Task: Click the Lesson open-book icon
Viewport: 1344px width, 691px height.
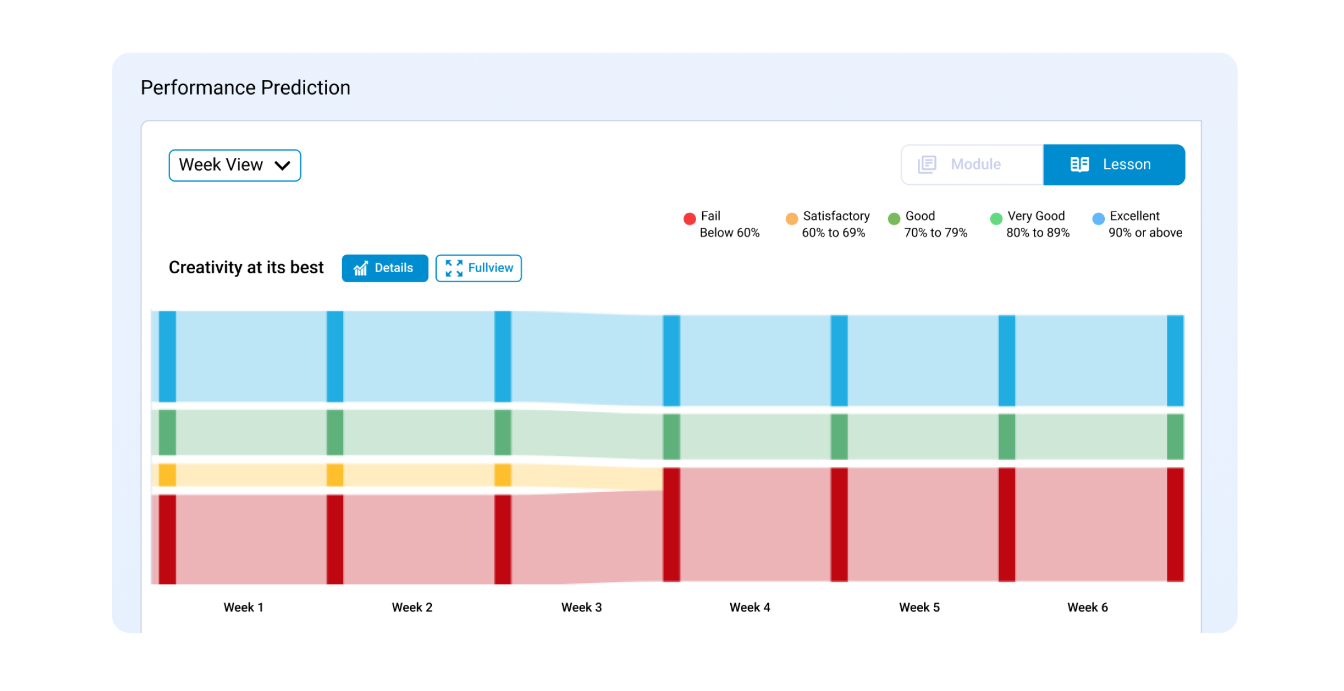Action: (1079, 164)
